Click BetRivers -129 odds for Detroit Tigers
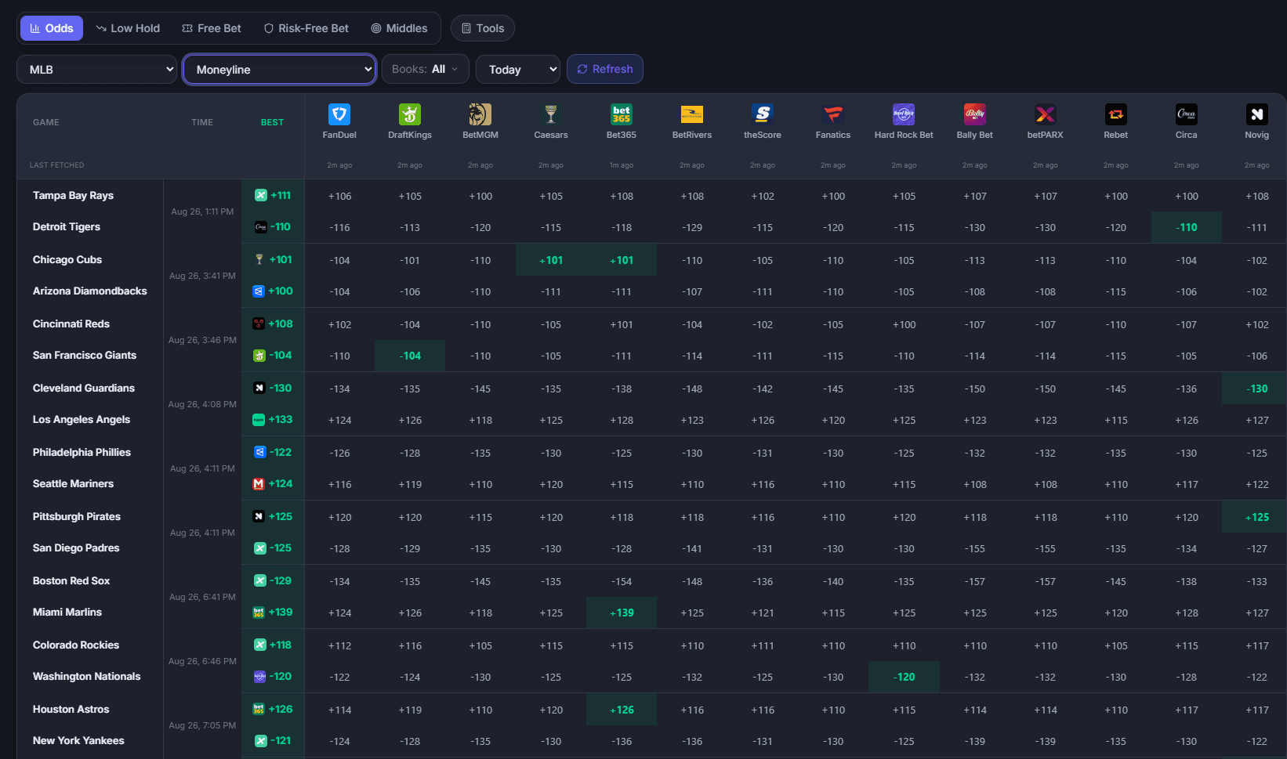This screenshot has width=1287, height=759. pyautogui.click(x=692, y=227)
